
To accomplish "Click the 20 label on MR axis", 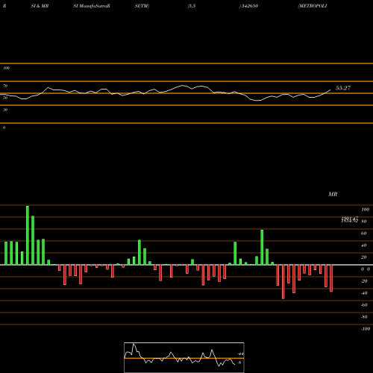I will 364,257.
